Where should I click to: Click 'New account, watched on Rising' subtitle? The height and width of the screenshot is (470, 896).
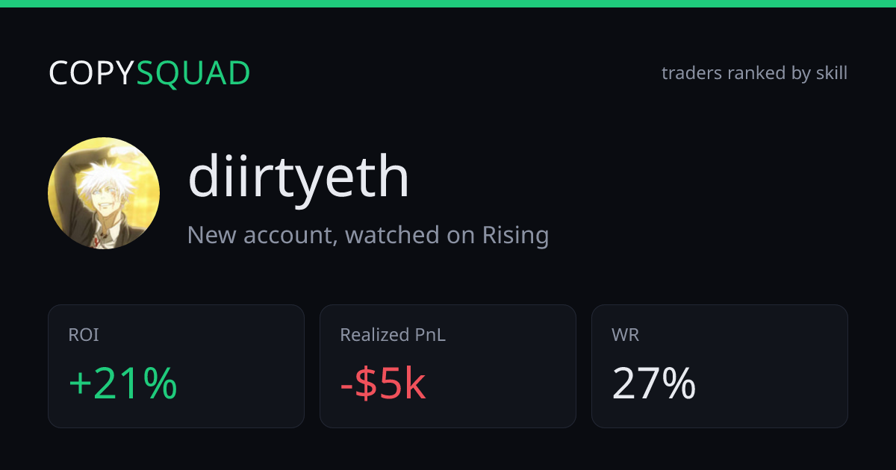tap(368, 235)
